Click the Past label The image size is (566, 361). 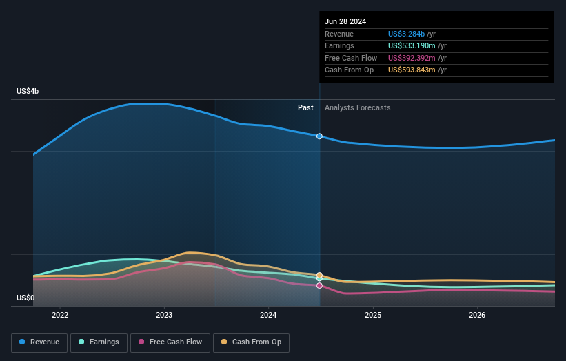click(305, 107)
